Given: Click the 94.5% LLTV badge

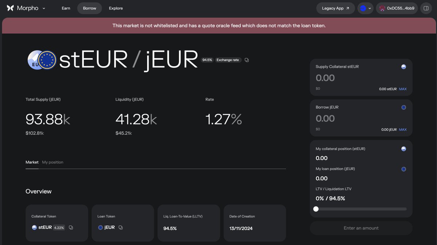Looking at the screenshot, I should click(207, 60).
